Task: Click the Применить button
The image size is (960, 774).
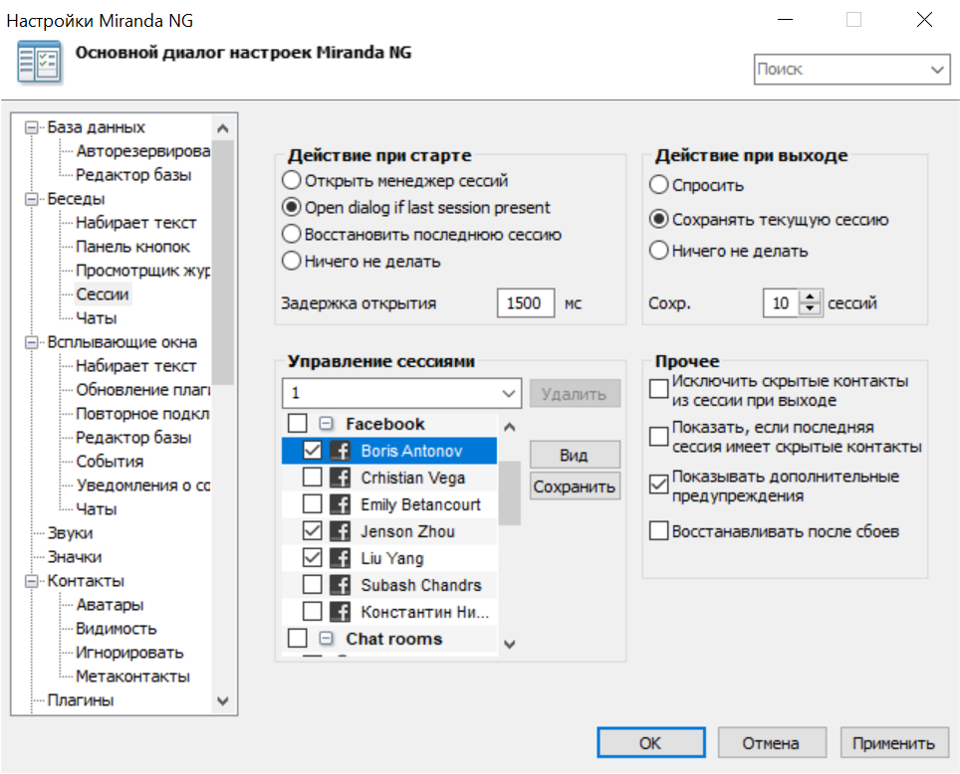Action: tap(894, 742)
